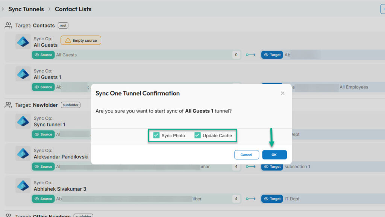Open the Contact Lists breadcrumb item

[x=73, y=9]
